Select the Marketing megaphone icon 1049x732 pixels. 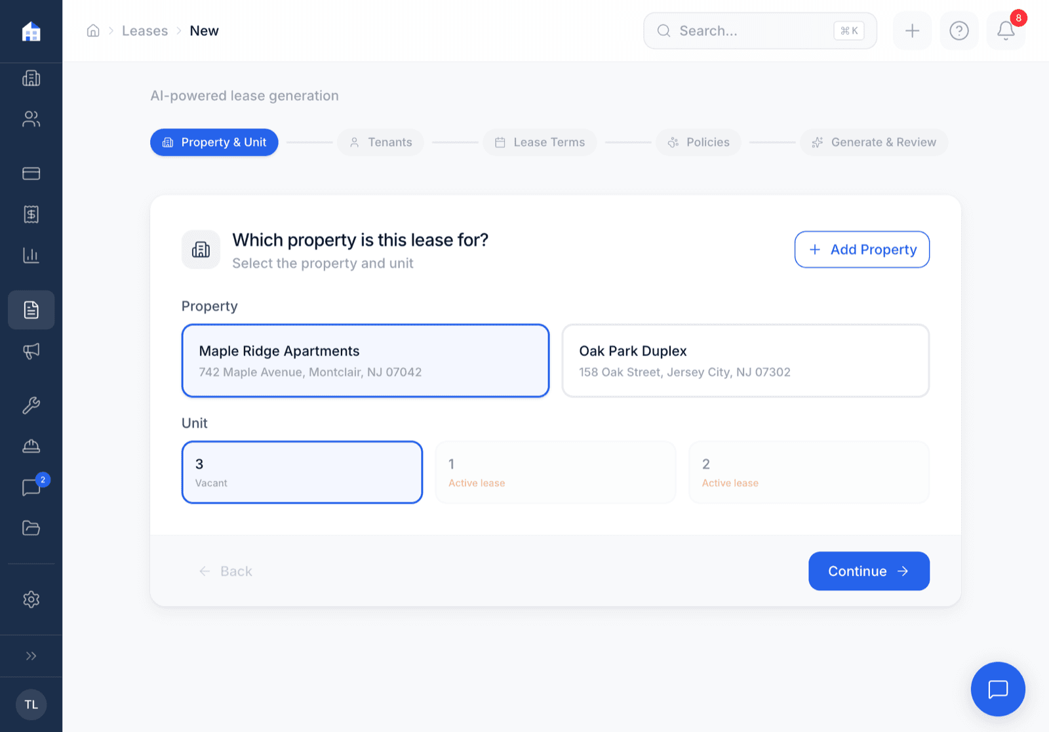pyautogui.click(x=31, y=351)
